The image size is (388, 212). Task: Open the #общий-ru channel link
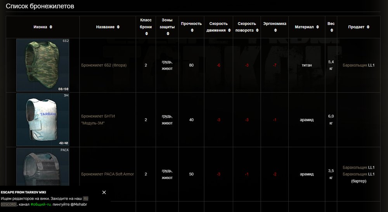(x=41, y=204)
